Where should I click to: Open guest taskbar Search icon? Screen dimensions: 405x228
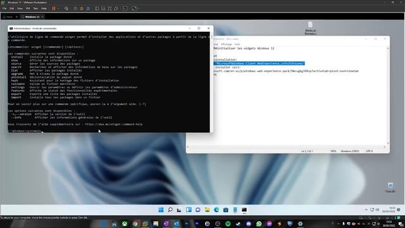pos(170,210)
